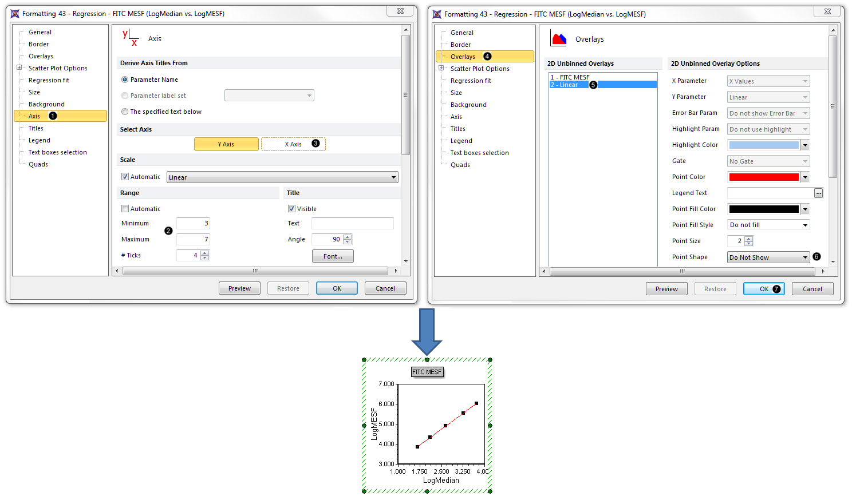Decrease the title Angle spinner value
852x496 pixels.
(348, 242)
